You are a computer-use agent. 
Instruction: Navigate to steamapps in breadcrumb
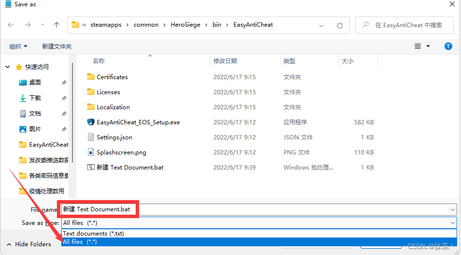[x=106, y=25]
